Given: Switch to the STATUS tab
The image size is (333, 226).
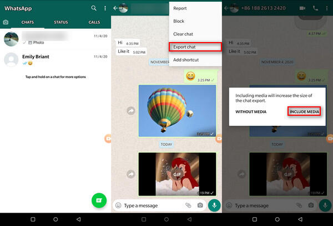Looking at the screenshot, I should 61,22.
